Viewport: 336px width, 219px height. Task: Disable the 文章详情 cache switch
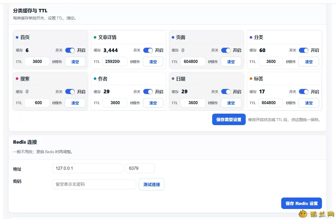(x=148, y=50)
